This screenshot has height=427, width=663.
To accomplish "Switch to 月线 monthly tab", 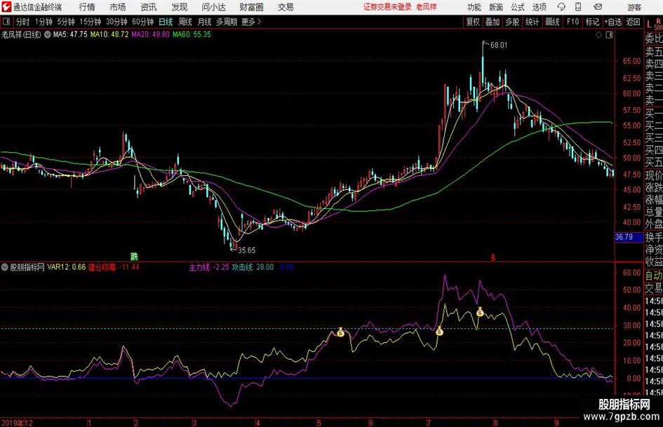I will pyautogui.click(x=204, y=22).
